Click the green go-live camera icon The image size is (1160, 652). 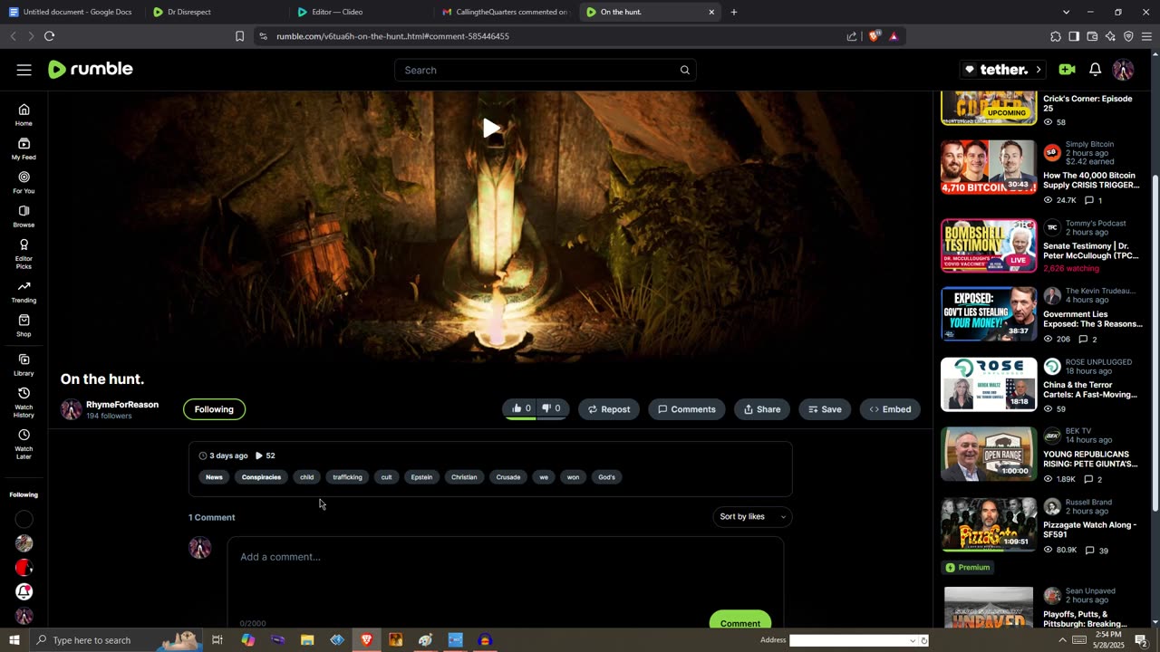(x=1067, y=70)
